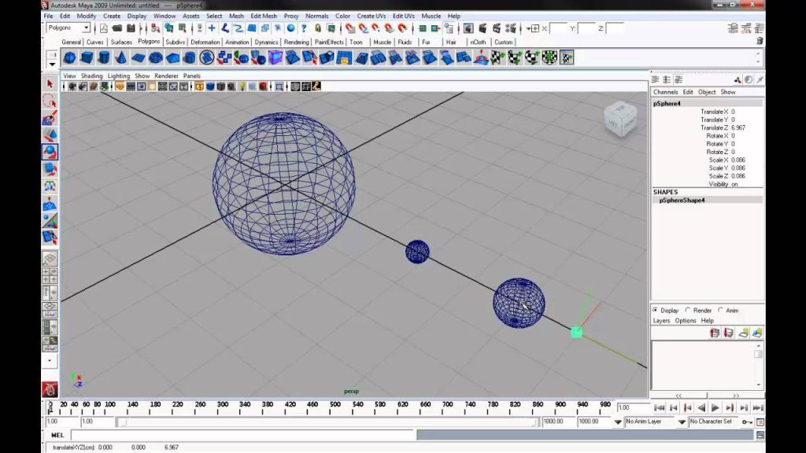806x453 pixels.
Task: Click the Save scene icon
Action: point(131,28)
